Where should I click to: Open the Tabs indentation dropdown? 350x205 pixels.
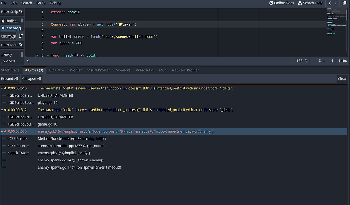[x=343, y=60]
